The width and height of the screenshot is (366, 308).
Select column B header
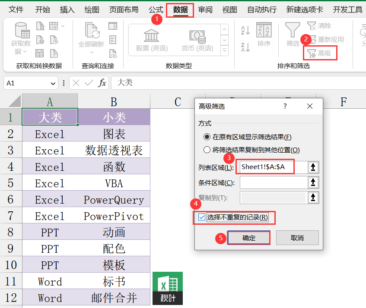pyautogui.click(x=114, y=101)
